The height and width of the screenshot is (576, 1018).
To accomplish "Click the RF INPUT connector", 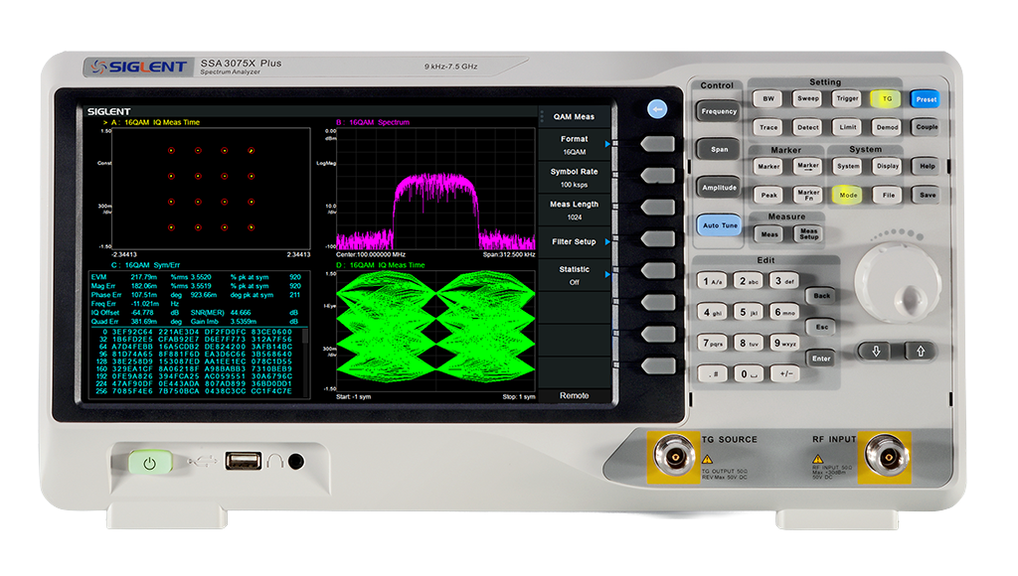I will coord(886,457).
